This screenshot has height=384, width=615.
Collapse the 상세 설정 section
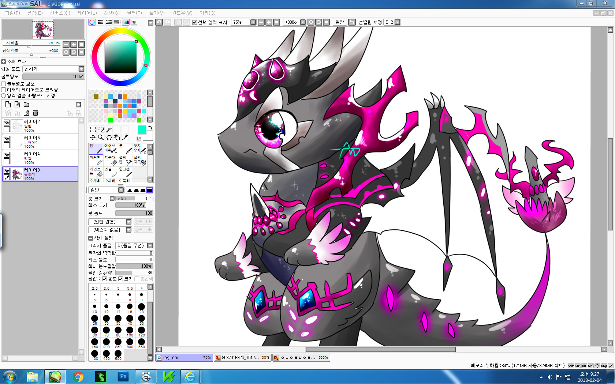tap(91, 238)
